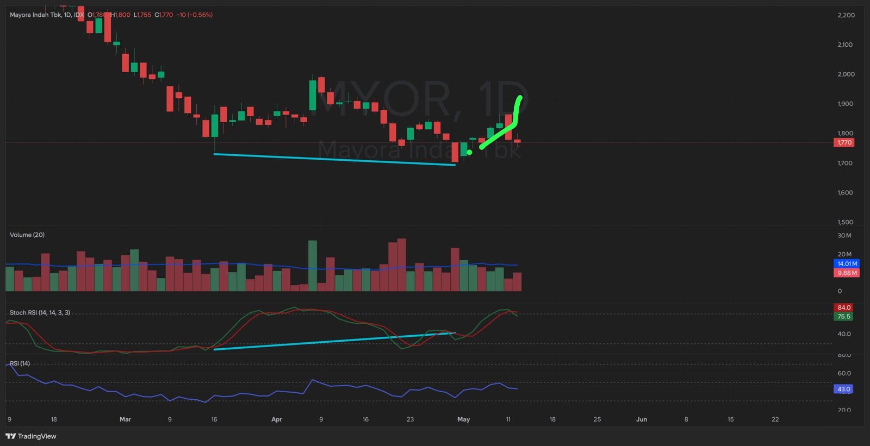Viewport: 870px width, 446px height.
Task: Click the Apr label on the time axis
Action: [x=277, y=419]
